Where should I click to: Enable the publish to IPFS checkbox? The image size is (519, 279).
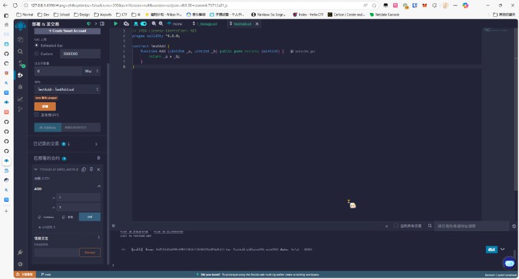[x=36, y=114]
